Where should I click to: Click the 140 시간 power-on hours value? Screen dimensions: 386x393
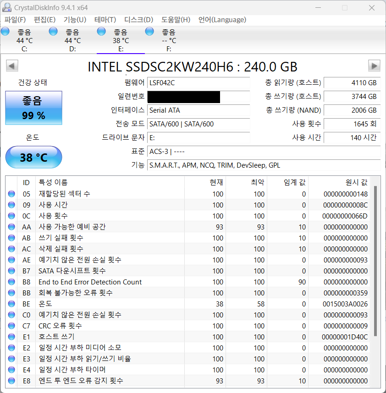click(x=352, y=137)
